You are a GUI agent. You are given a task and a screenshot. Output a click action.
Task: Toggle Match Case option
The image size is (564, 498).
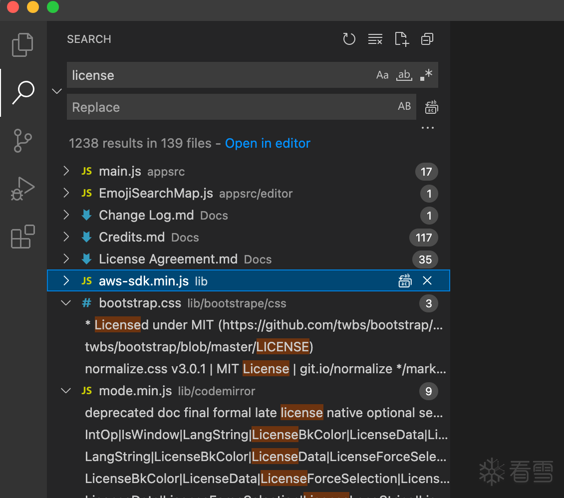382,75
